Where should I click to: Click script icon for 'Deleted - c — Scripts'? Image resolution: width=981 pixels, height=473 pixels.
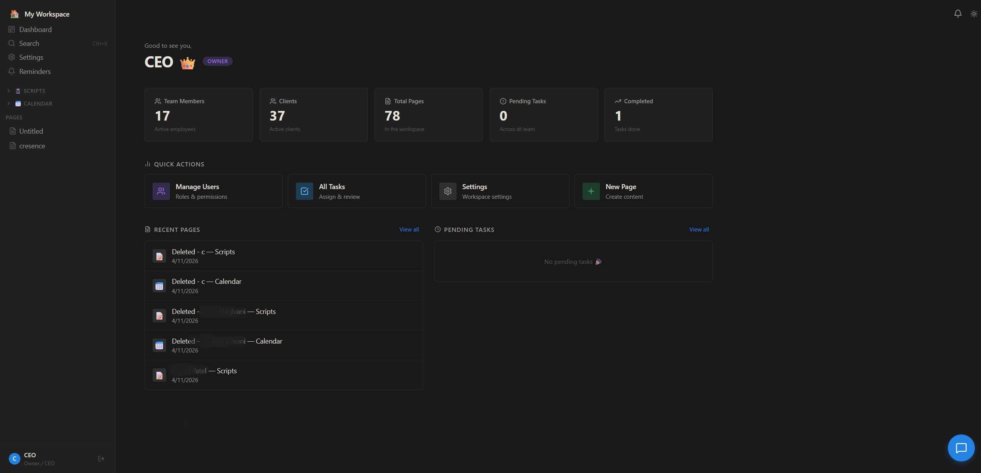pyautogui.click(x=159, y=256)
